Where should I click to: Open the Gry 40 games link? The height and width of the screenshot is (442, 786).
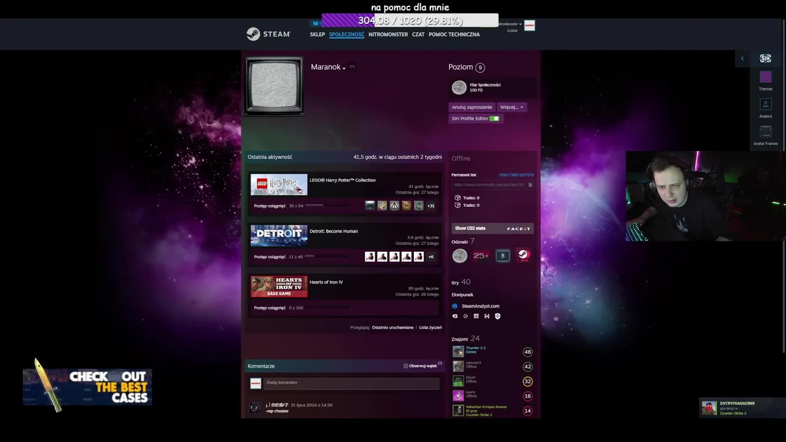click(x=461, y=282)
